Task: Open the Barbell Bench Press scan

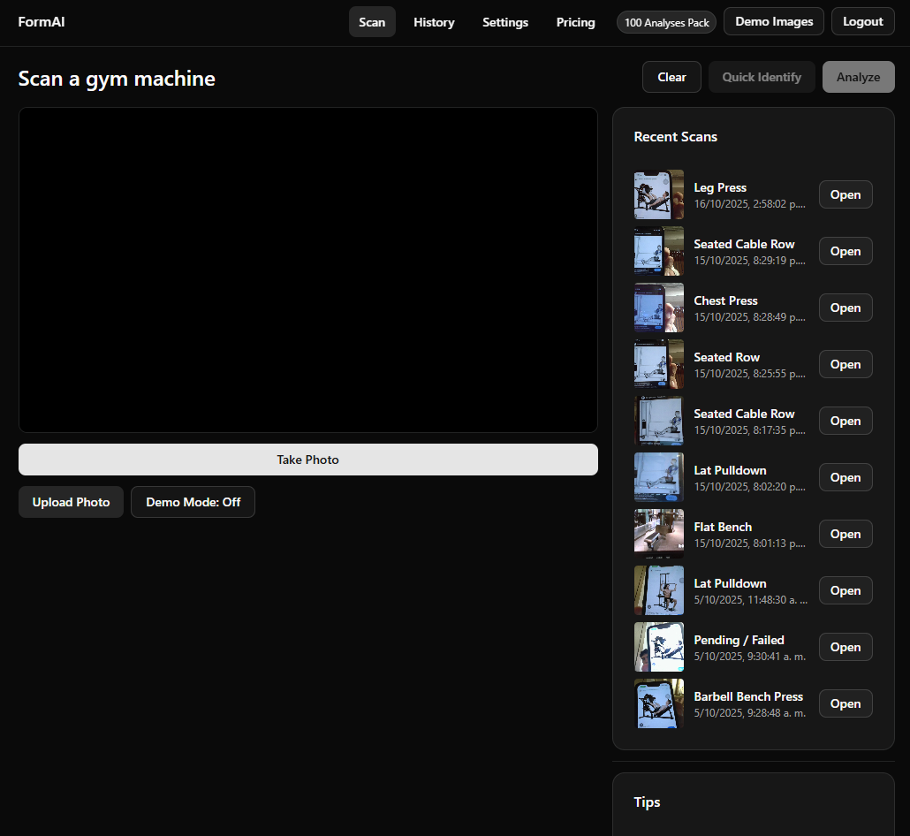Action: [845, 703]
